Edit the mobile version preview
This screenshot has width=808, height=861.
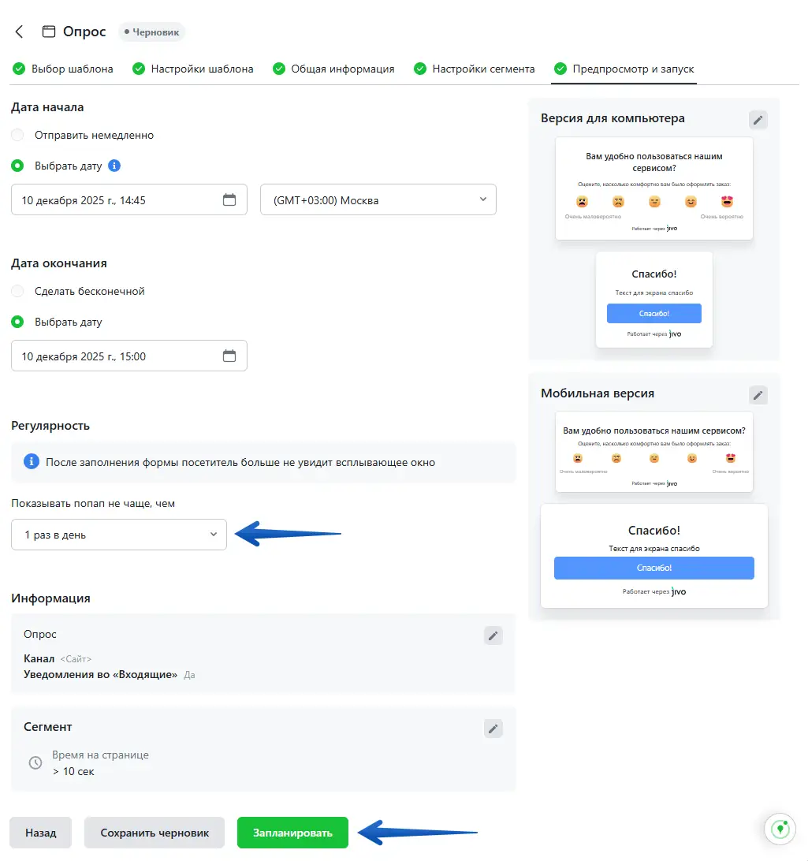pyautogui.click(x=758, y=395)
